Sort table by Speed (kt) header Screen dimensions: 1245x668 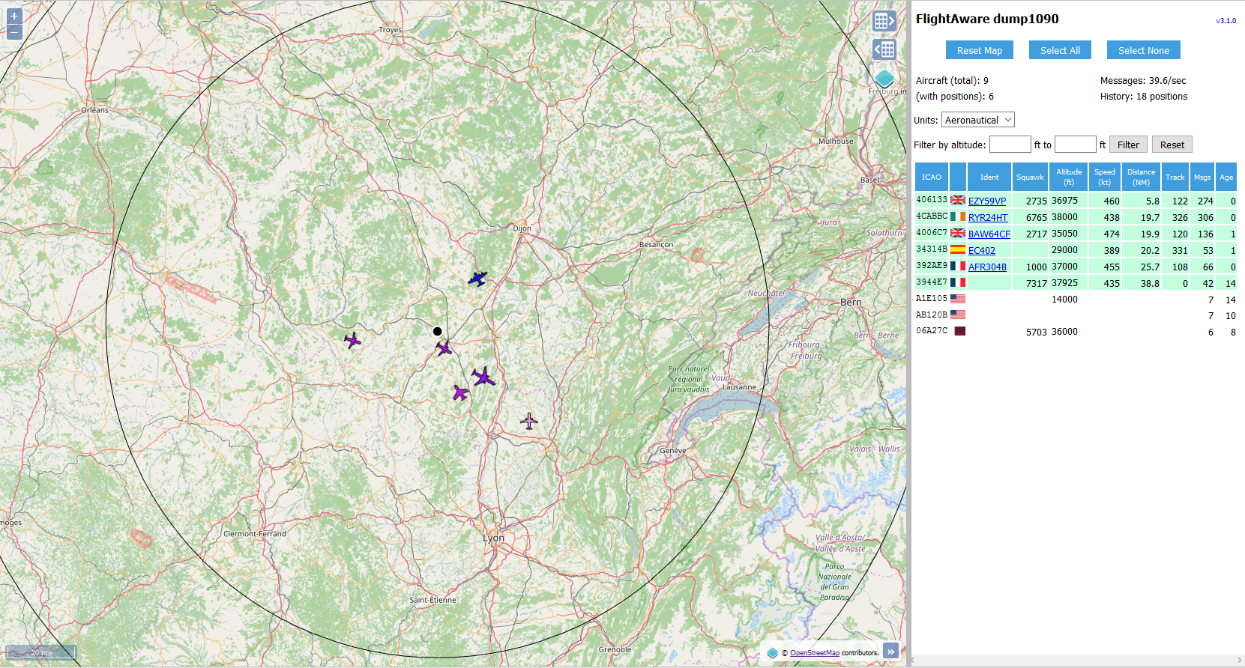click(1105, 177)
